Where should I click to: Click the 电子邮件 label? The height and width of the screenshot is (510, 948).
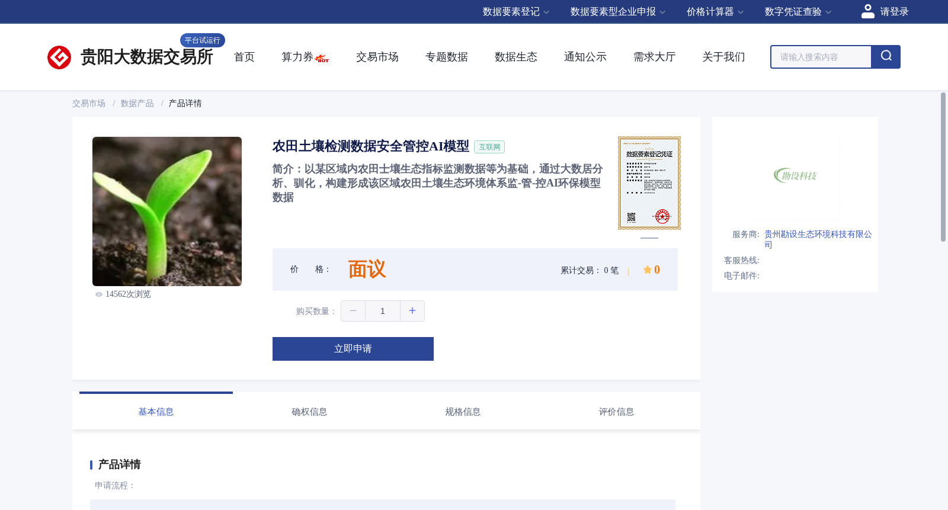[742, 276]
